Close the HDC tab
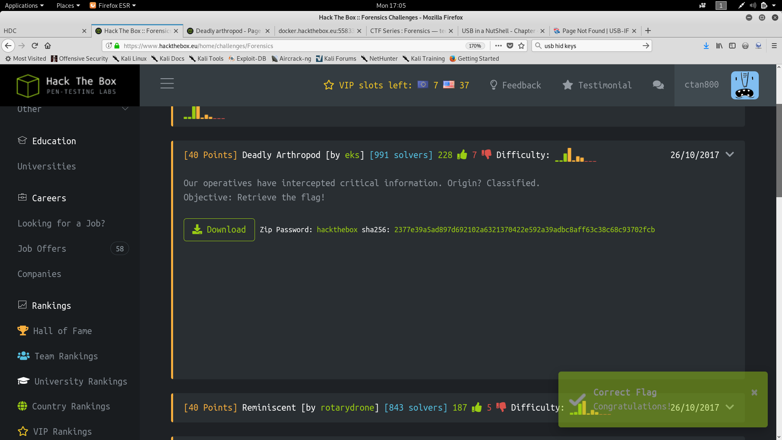The width and height of the screenshot is (782, 440). tap(84, 31)
